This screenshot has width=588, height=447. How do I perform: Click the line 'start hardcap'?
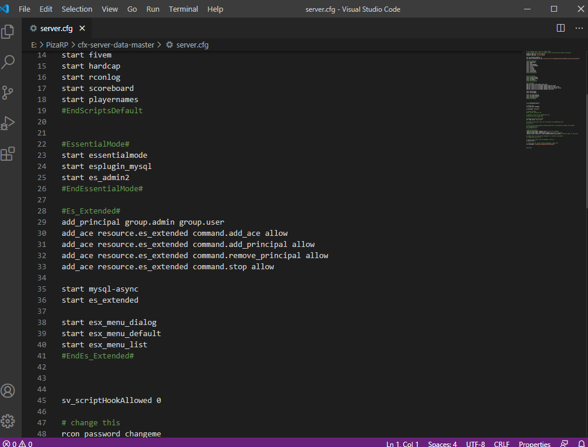(91, 66)
